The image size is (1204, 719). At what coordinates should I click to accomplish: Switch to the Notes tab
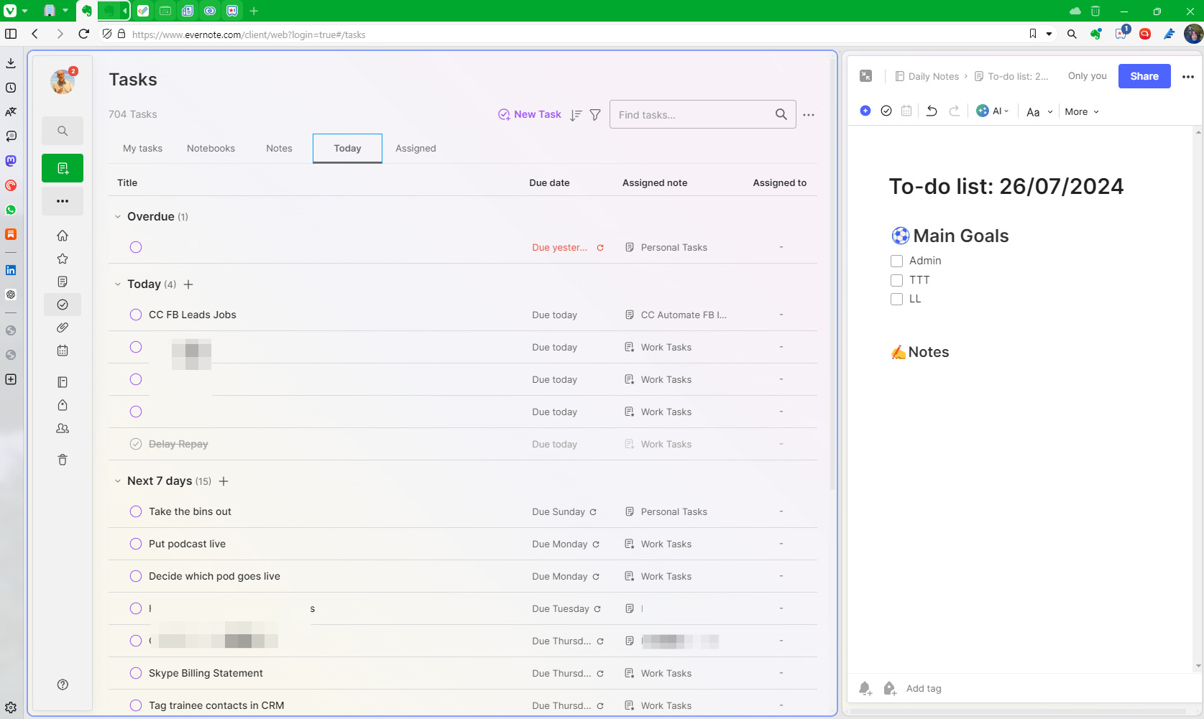tap(279, 148)
